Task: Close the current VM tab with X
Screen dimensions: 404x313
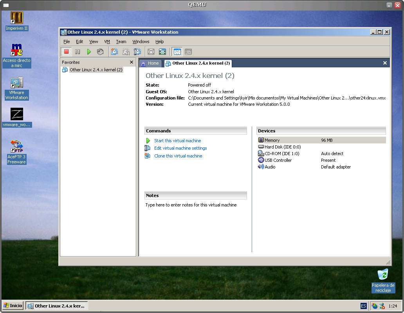Action: [x=385, y=63]
